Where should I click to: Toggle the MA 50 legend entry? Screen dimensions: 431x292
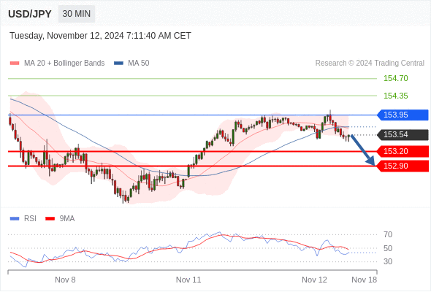(131, 64)
